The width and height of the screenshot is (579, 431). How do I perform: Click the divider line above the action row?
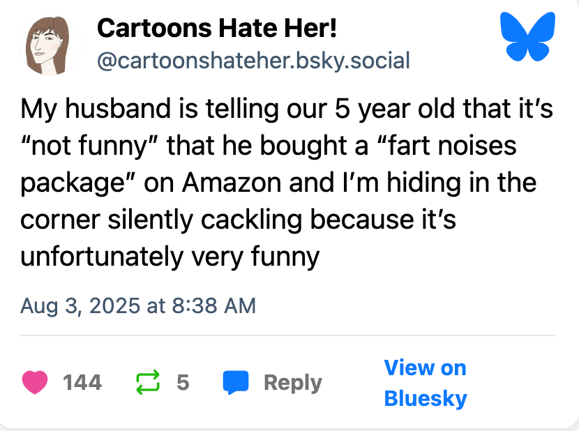pyautogui.click(x=287, y=335)
